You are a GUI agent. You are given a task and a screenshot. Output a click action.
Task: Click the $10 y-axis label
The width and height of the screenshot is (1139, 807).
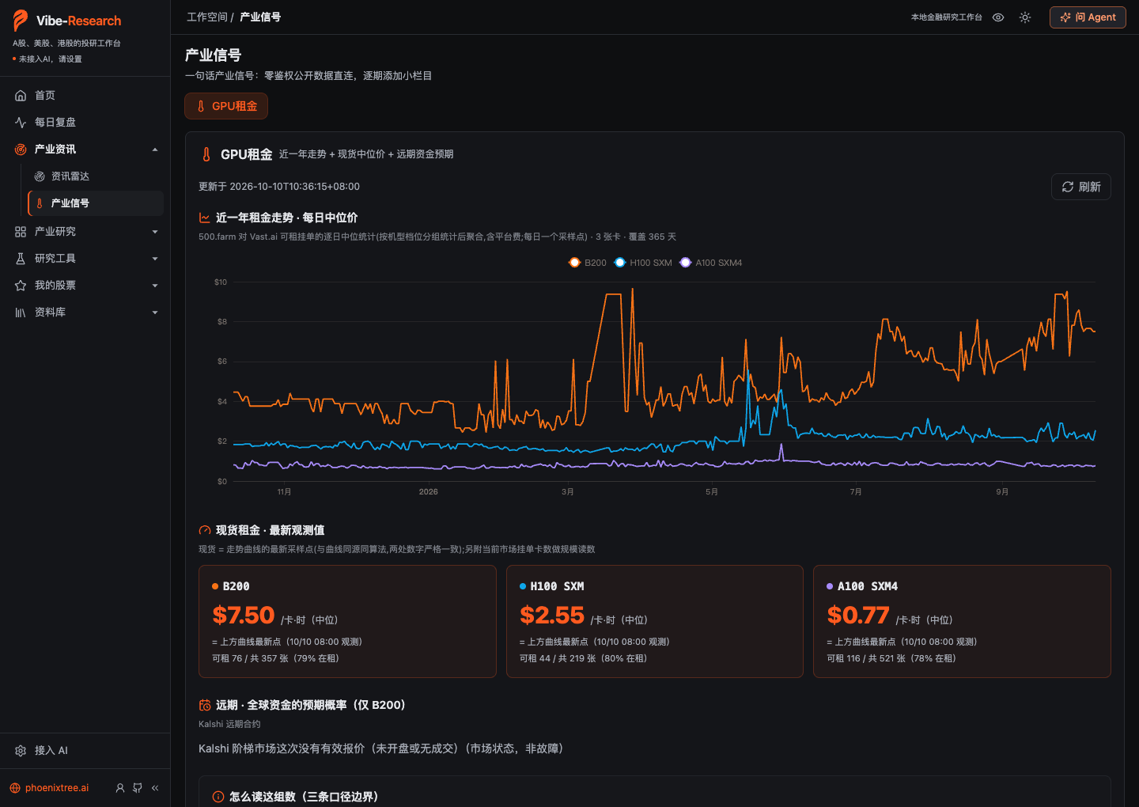[x=221, y=282]
